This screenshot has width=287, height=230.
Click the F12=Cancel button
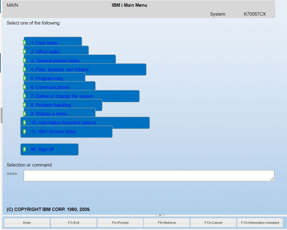click(213, 223)
